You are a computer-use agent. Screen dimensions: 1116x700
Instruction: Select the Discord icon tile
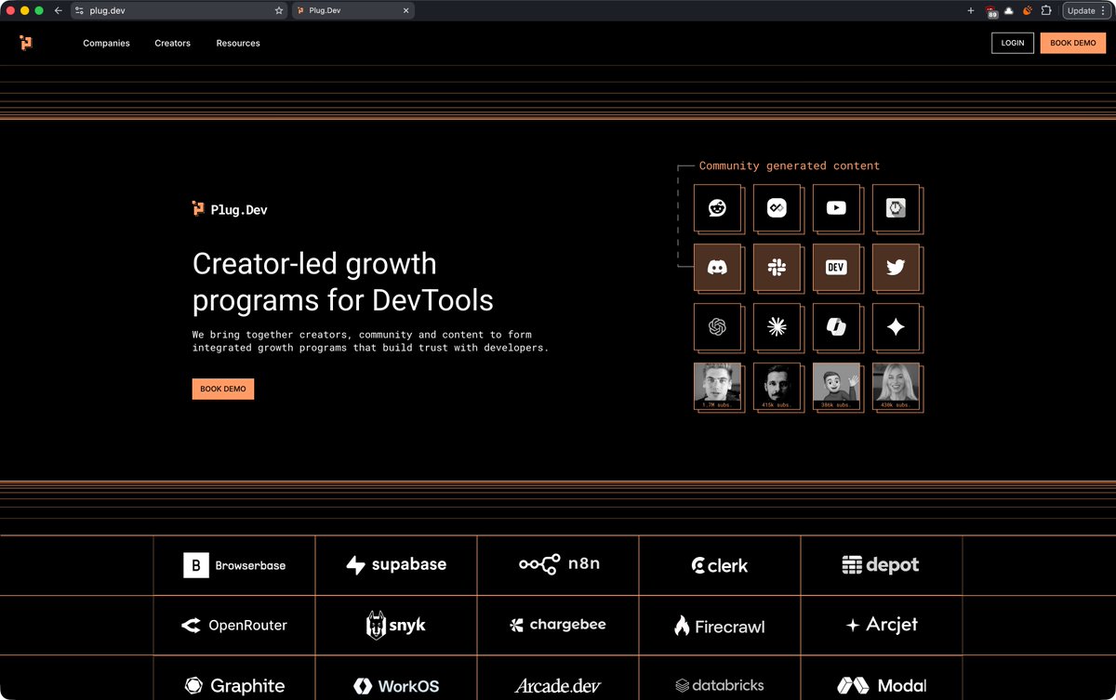(717, 268)
